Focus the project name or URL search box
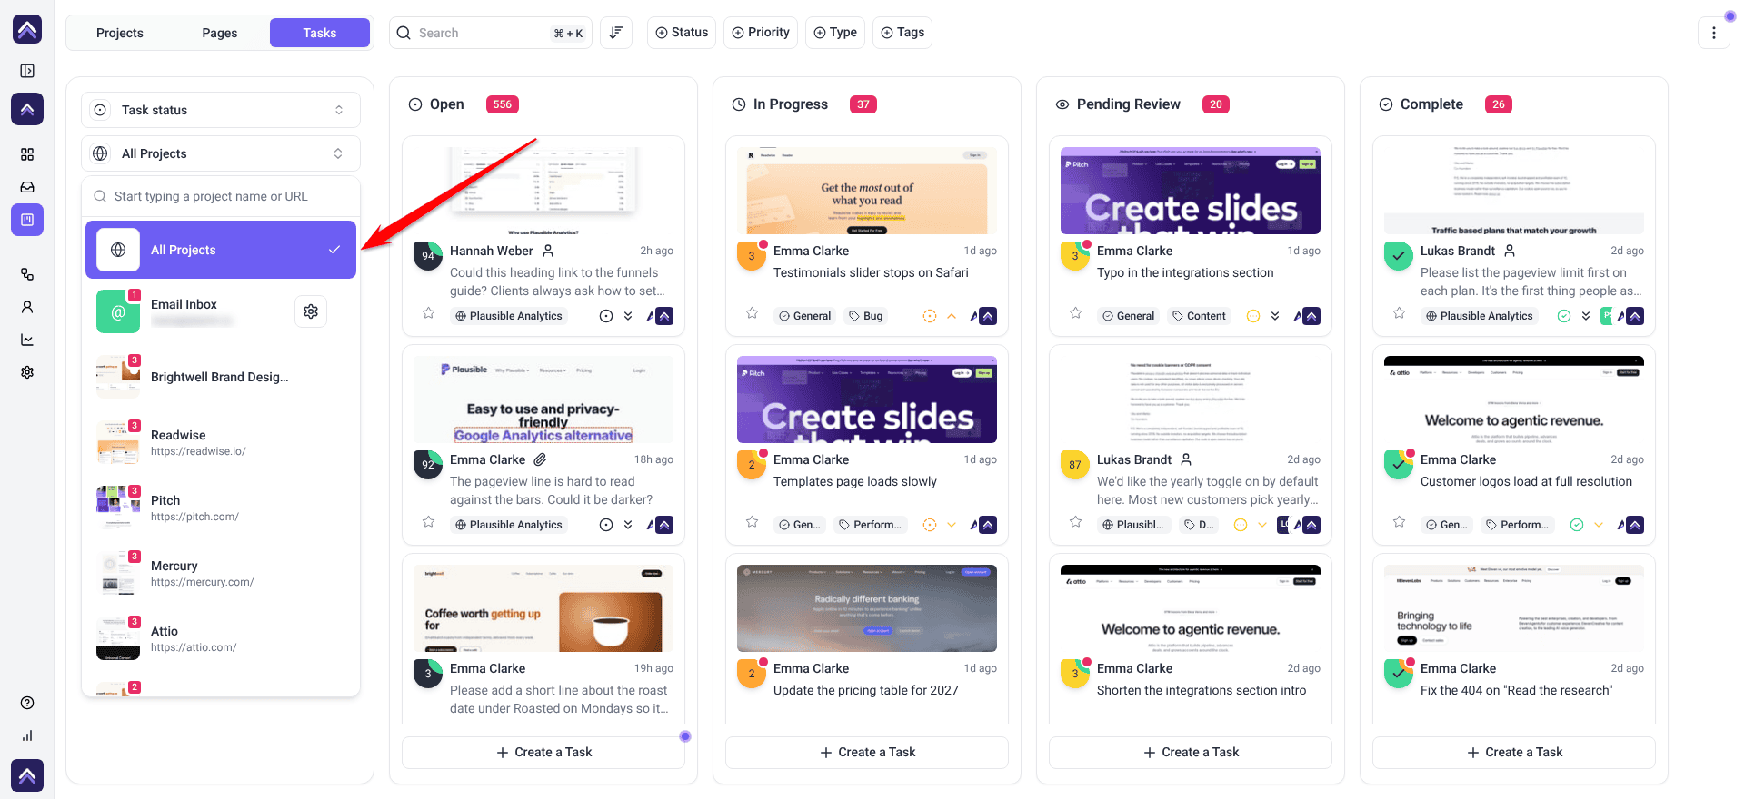 [221, 196]
